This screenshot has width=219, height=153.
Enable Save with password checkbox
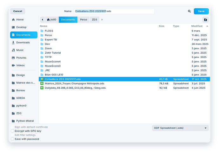pyautogui.click(x=12, y=139)
